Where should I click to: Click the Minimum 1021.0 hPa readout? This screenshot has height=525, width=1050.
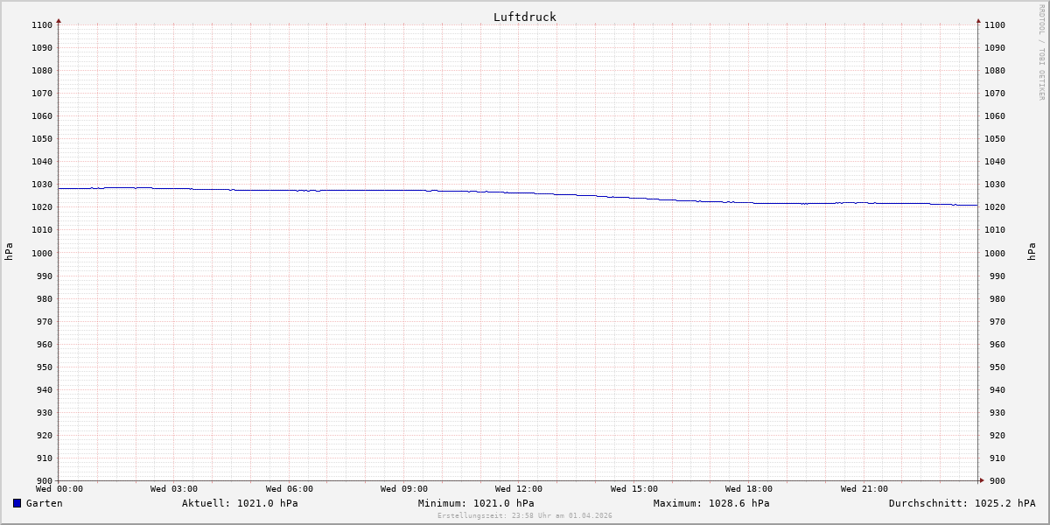pyautogui.click(x=476, y=503)
